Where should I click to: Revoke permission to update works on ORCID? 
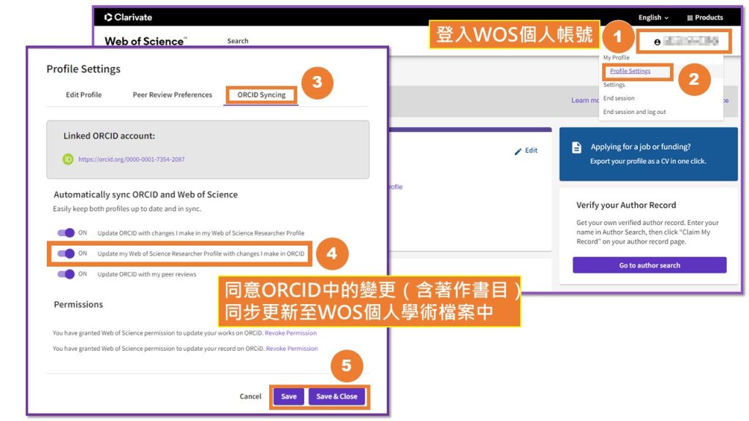tap(290, 333)
